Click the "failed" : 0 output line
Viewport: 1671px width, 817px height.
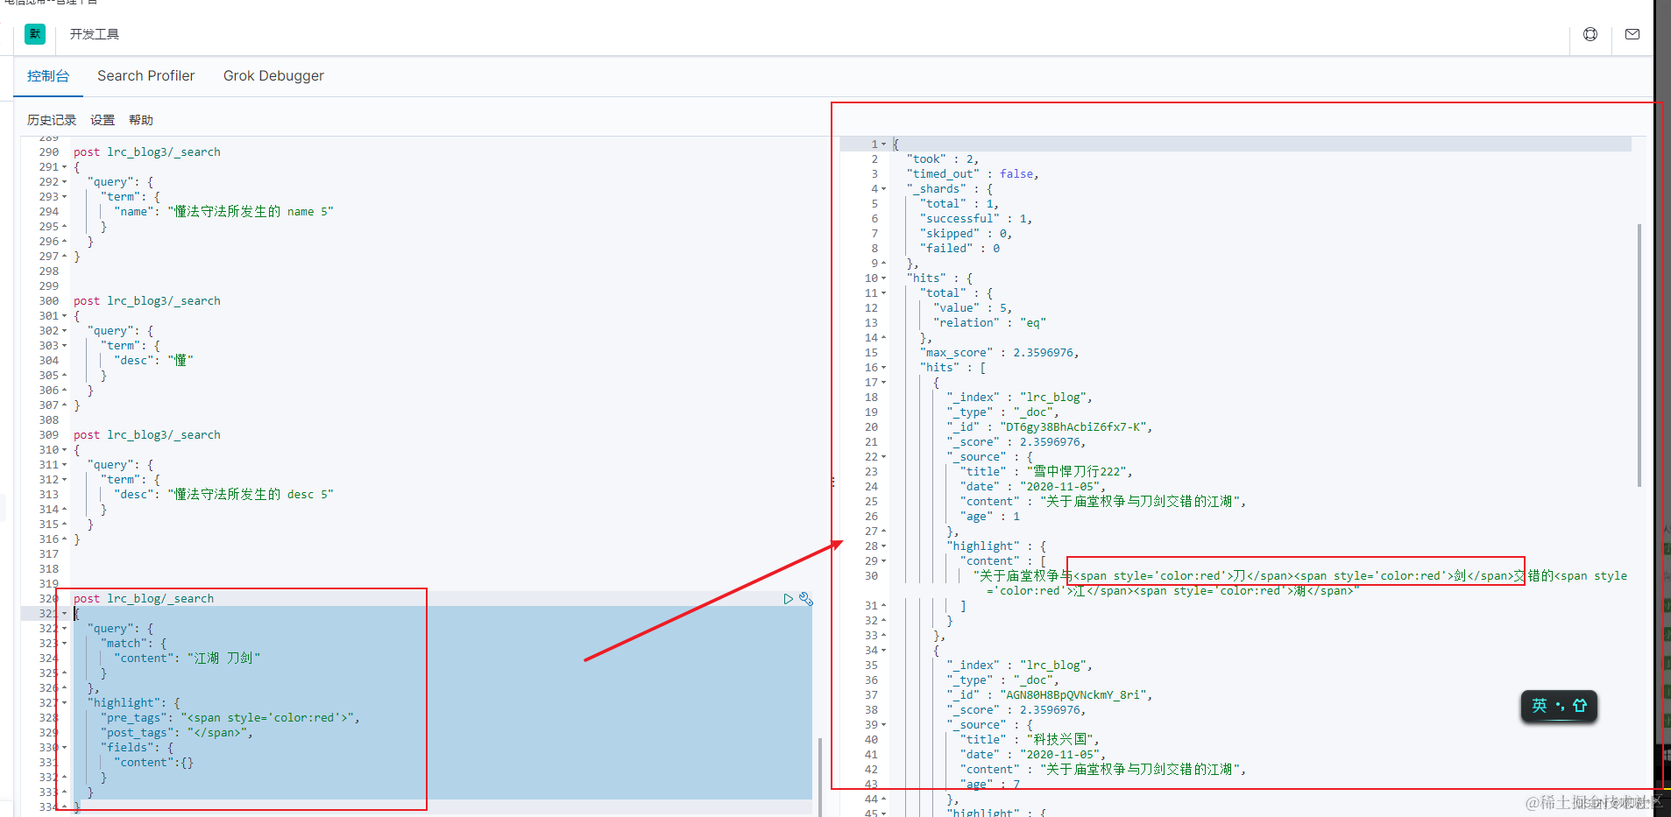(959, 249)
